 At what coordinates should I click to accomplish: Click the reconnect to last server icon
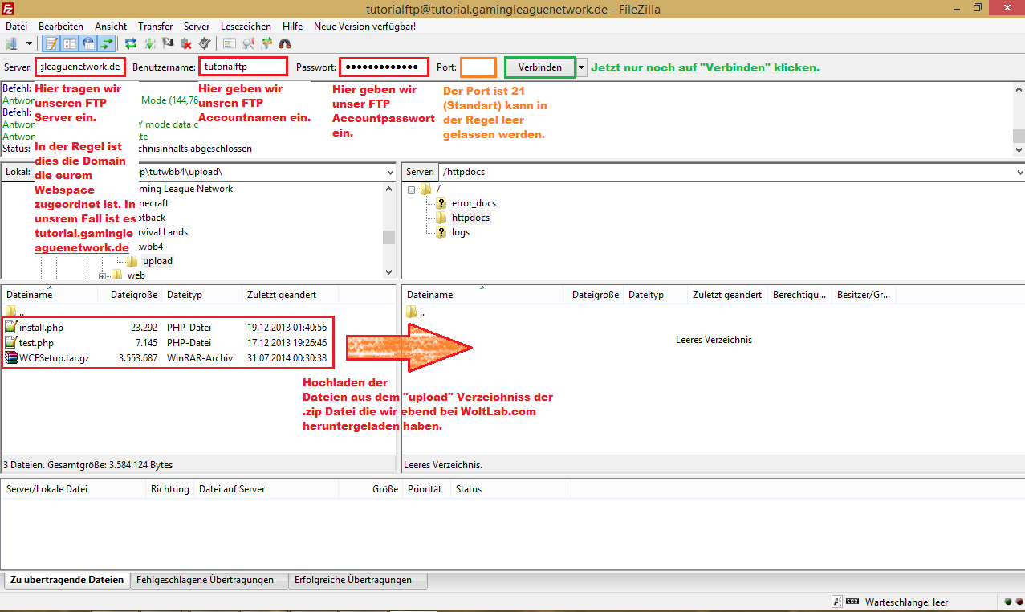(204, 43)
